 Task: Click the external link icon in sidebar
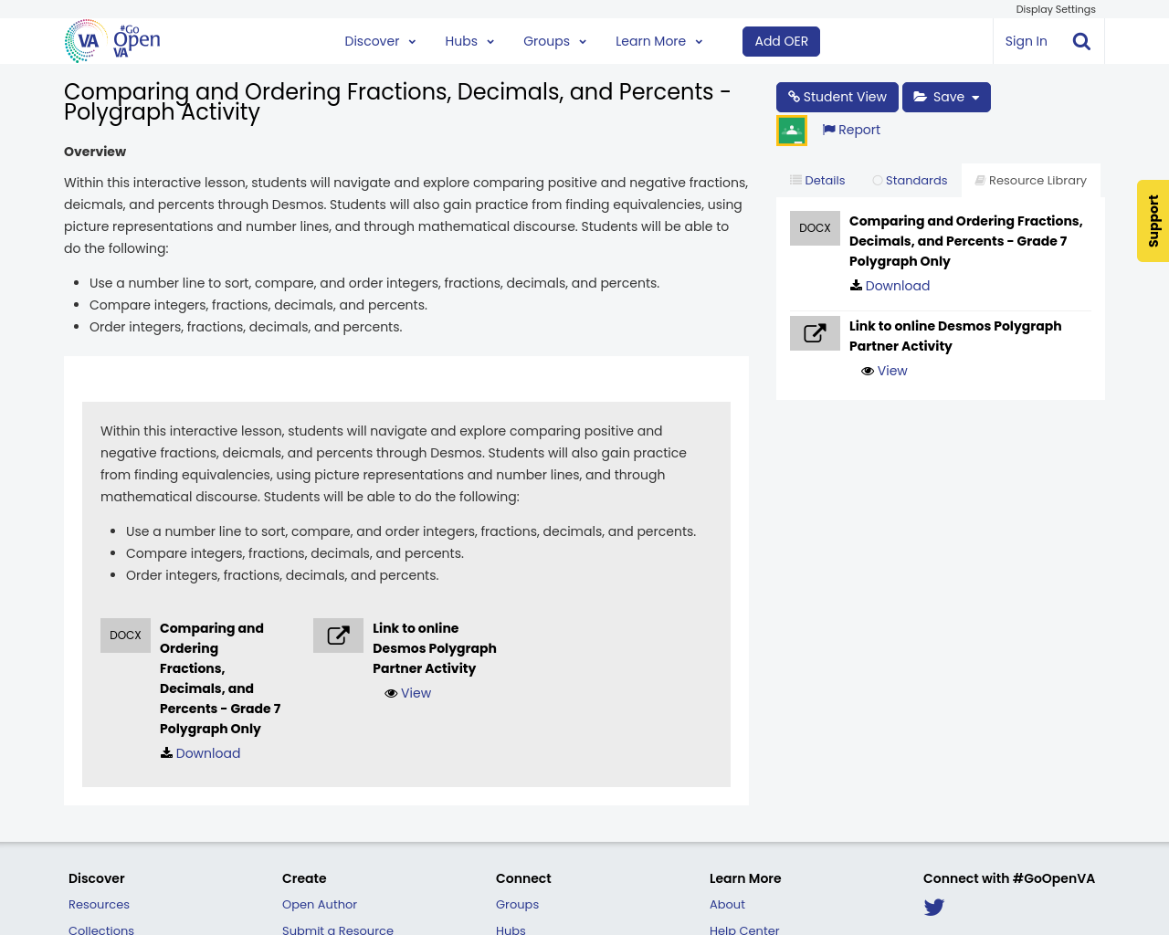click(815, 333)
